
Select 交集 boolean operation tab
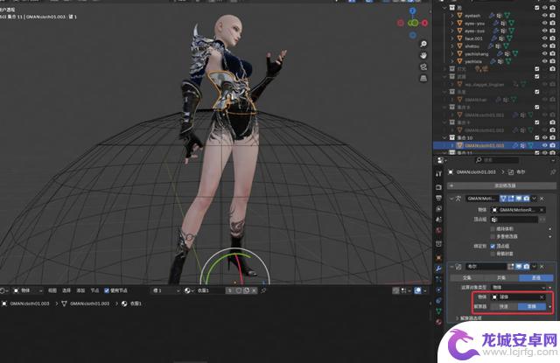coord(466,277)
